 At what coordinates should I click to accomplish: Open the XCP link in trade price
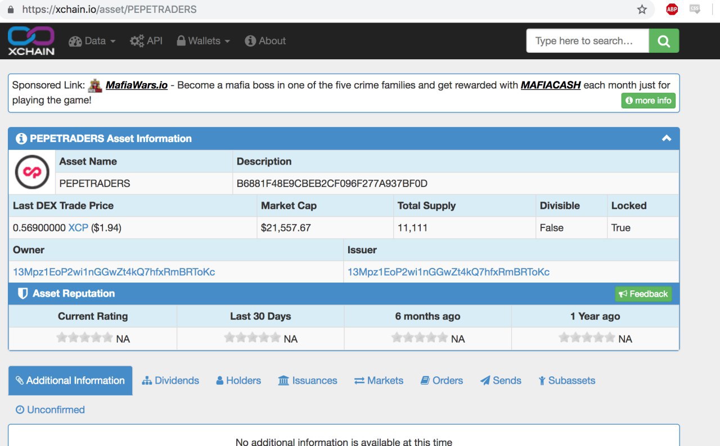(78, 228)
